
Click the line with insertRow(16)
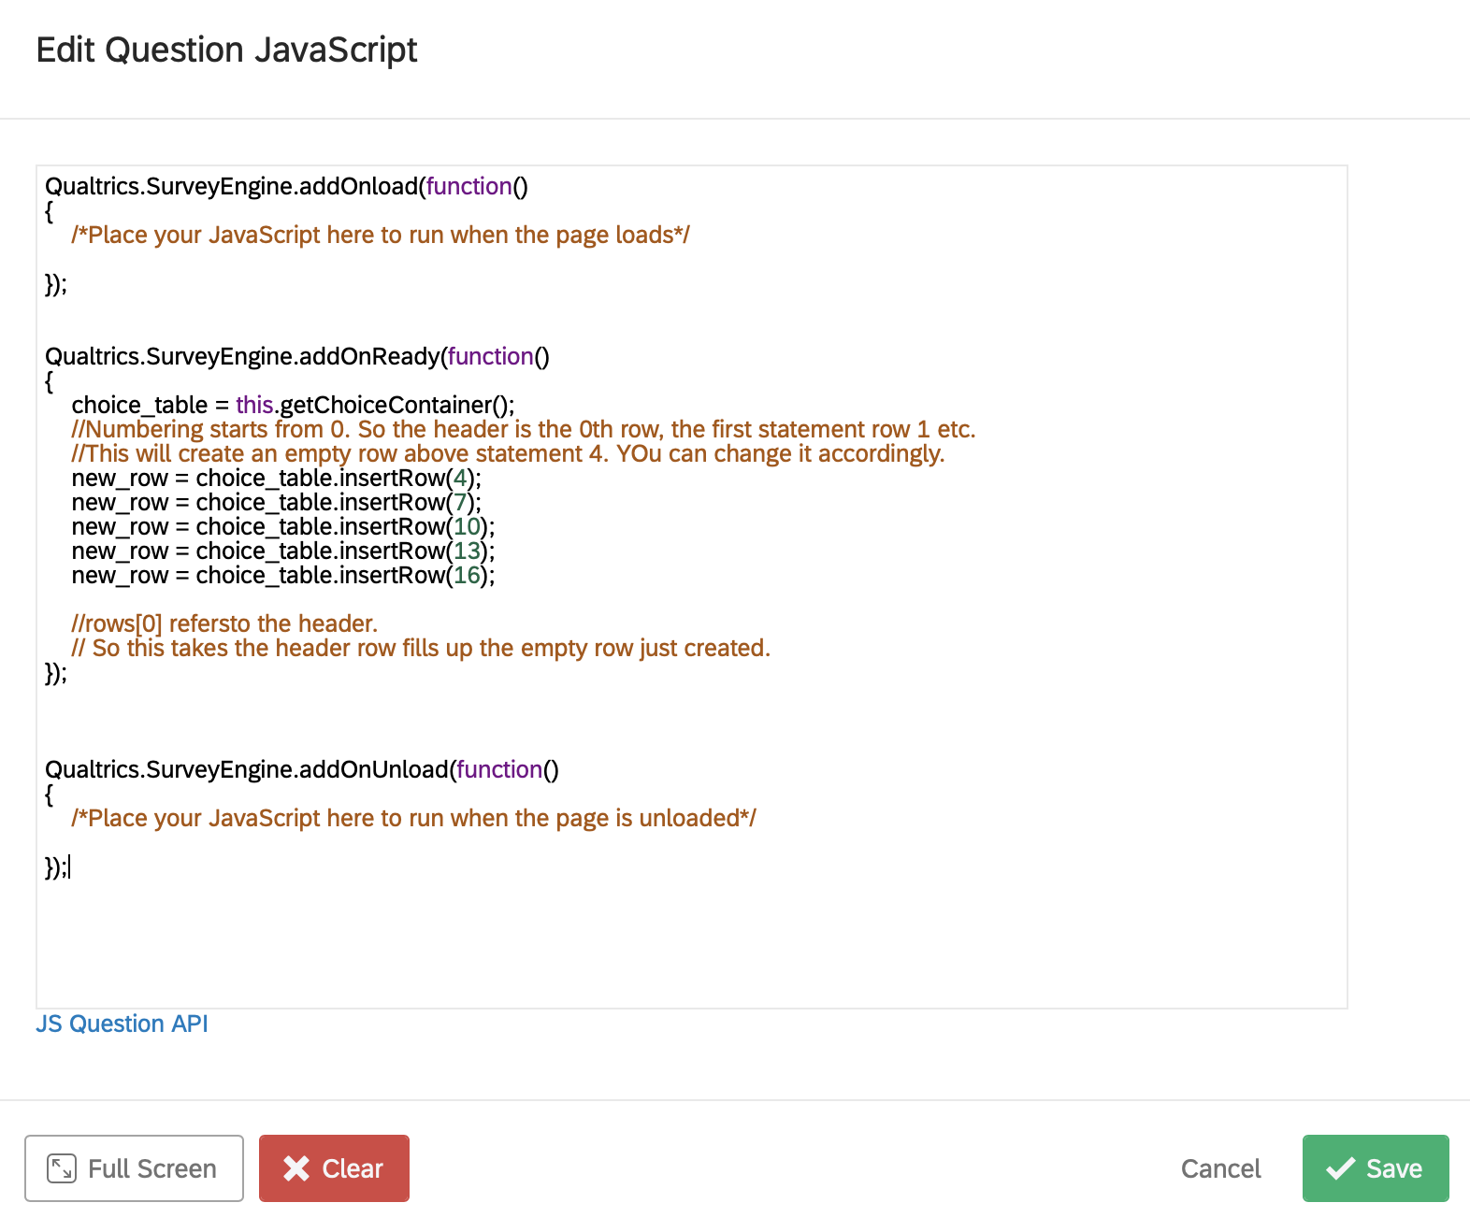tap(283, 575)
